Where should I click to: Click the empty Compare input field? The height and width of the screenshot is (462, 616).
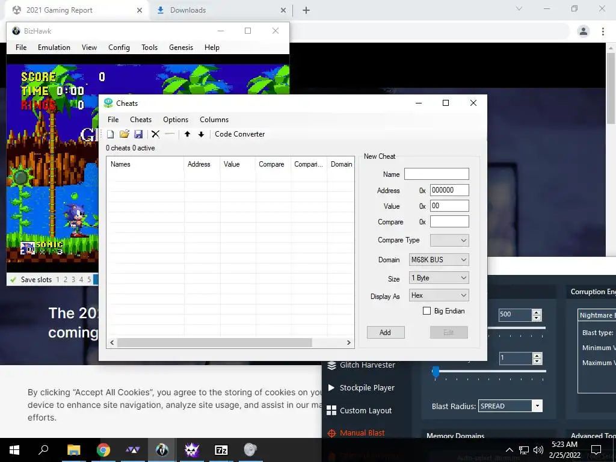tap(449, 221)
